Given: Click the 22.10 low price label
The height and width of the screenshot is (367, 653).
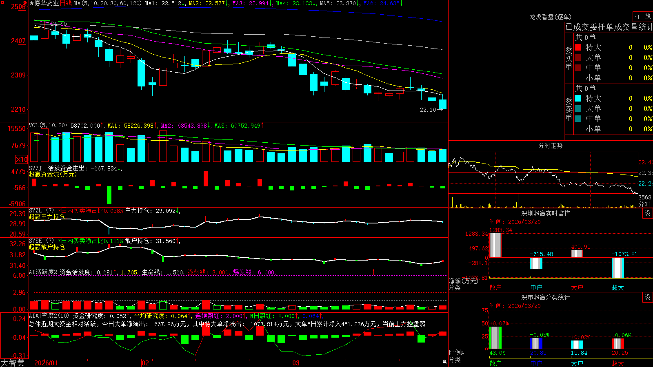Looking at the screenshot, I should point(428,110).
